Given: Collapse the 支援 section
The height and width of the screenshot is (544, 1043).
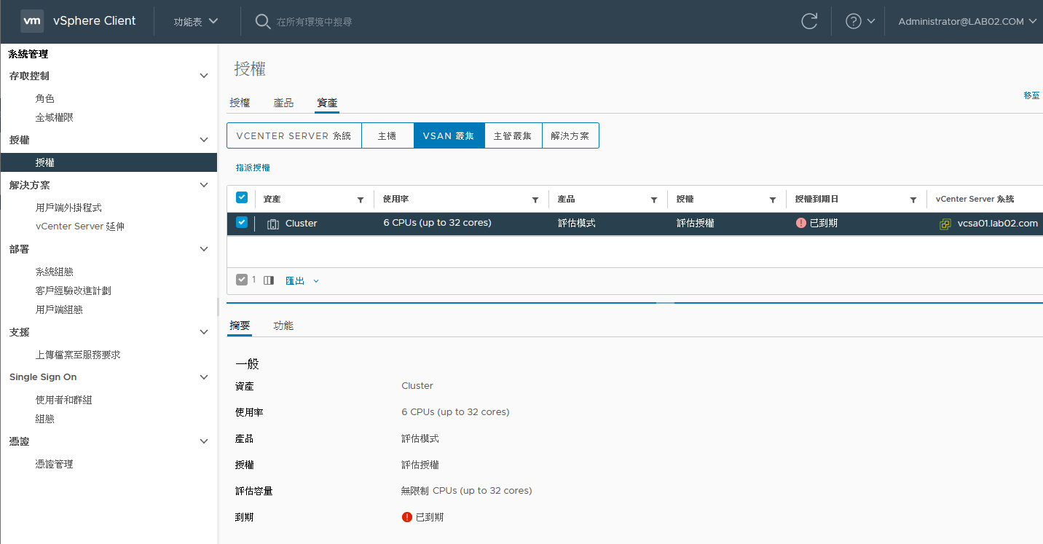Looking at the screenshot, I should [x=204, y=332].
